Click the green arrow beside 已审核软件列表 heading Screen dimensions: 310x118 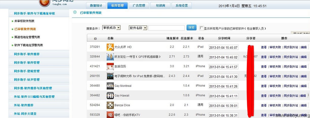coord(75,12)
